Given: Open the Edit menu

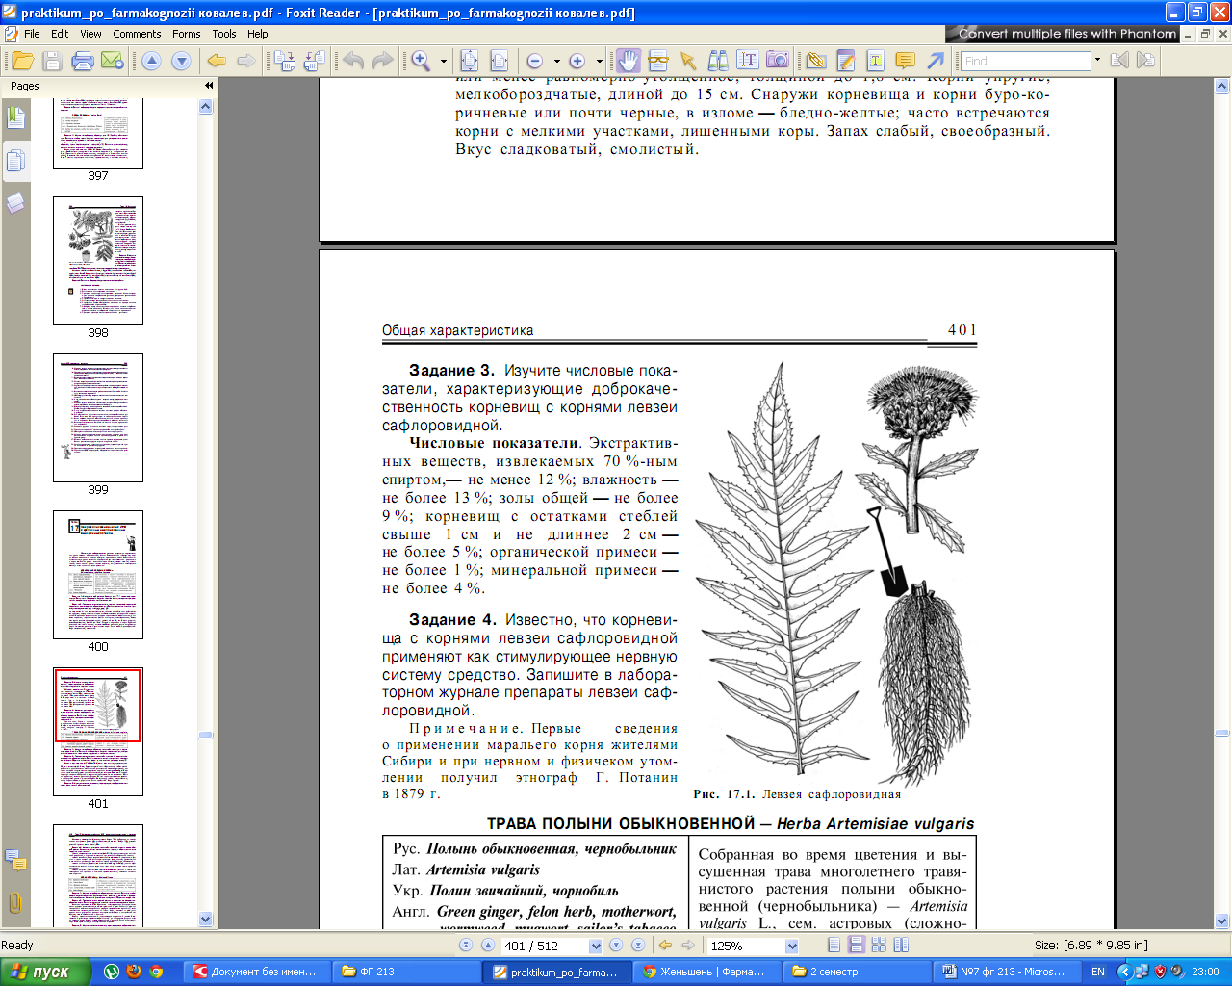Looking at the screenshot, I should (60, 34).
